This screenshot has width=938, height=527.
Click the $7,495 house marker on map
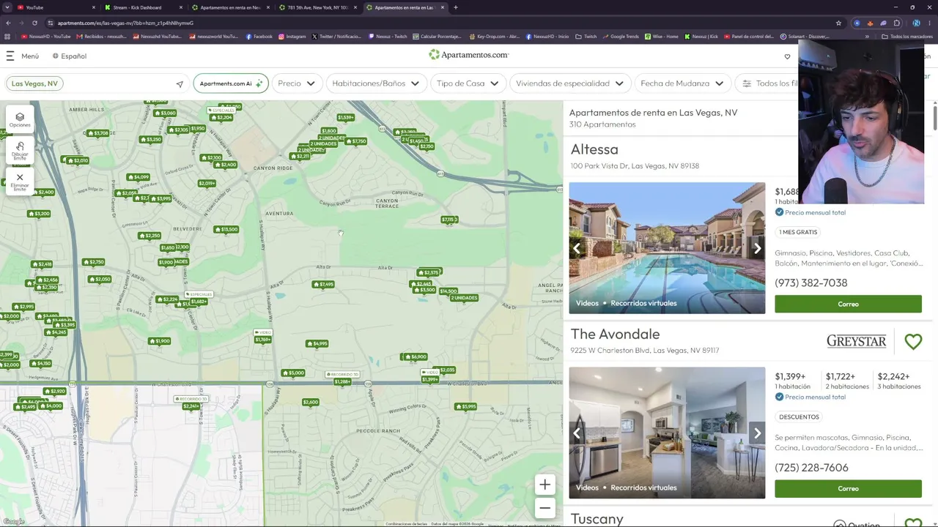[323, 284]
